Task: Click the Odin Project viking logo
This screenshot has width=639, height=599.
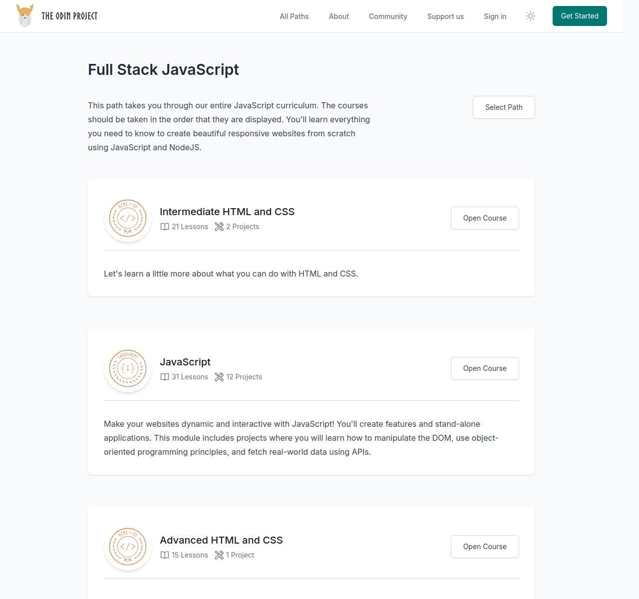Action: [x=25, y=16]
